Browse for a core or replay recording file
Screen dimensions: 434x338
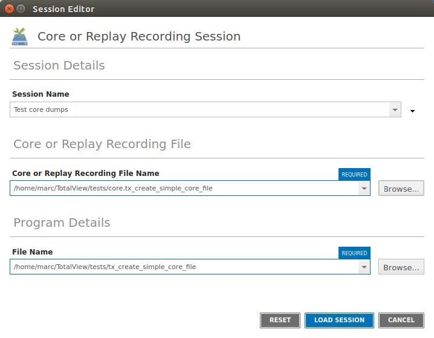[401, 189]
